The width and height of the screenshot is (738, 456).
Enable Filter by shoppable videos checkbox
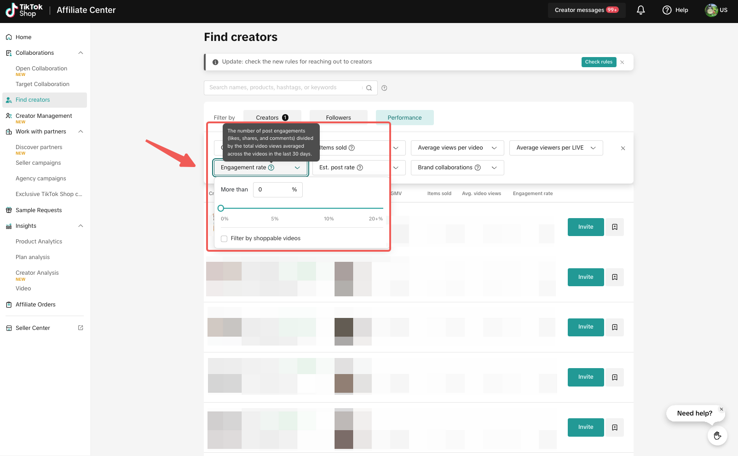point(224,238)
